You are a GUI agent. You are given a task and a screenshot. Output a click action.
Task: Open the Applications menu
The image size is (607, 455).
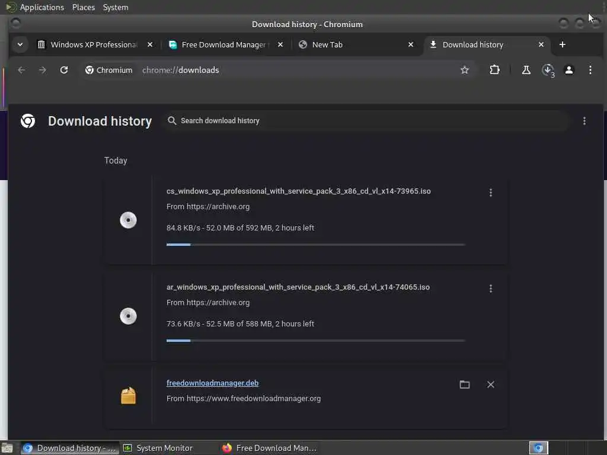point(42,7)
